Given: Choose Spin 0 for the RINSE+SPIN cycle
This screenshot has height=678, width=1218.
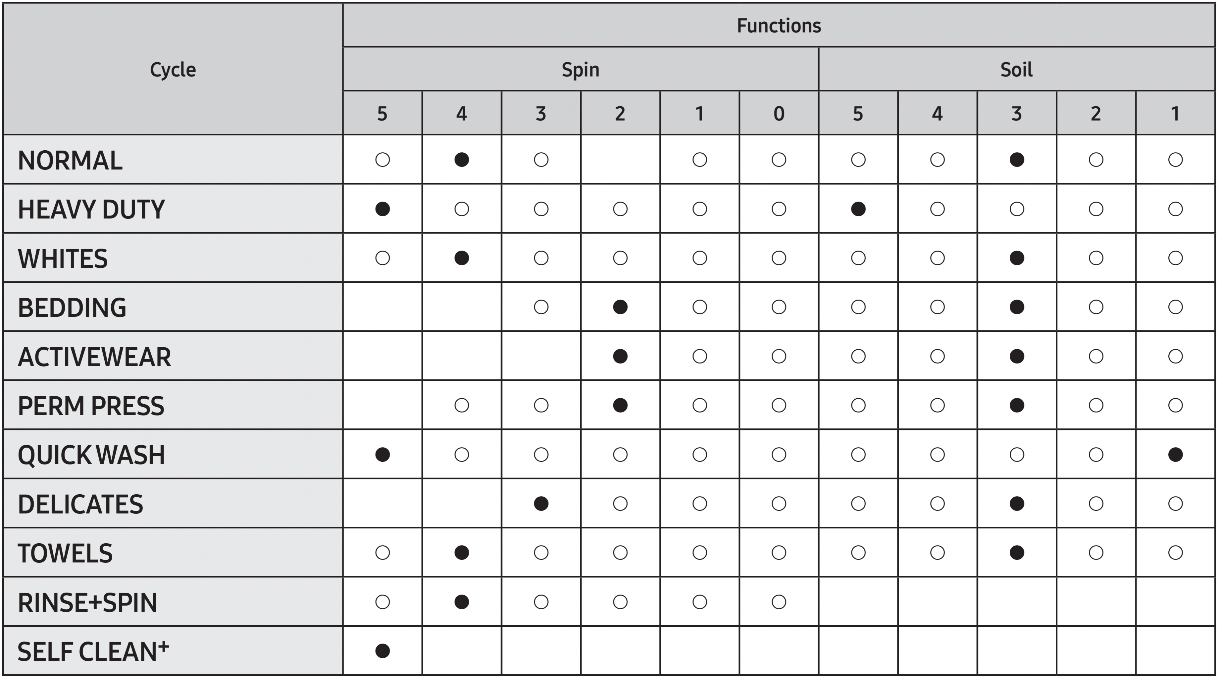Looking at the screenshot, I should coord(779,602).
